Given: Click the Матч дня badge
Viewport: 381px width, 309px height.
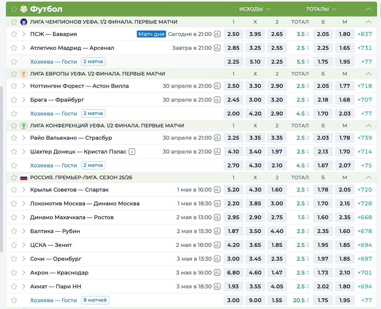Looking at the screenshot, I should click(151, 34).
